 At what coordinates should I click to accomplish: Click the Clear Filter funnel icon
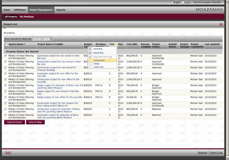click(90, 57)
